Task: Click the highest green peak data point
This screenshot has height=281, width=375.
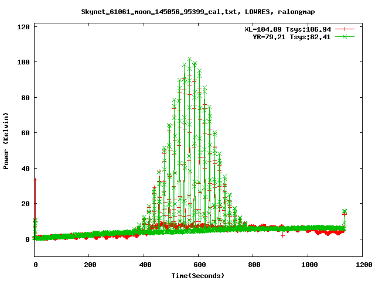Action: point(189,59)
